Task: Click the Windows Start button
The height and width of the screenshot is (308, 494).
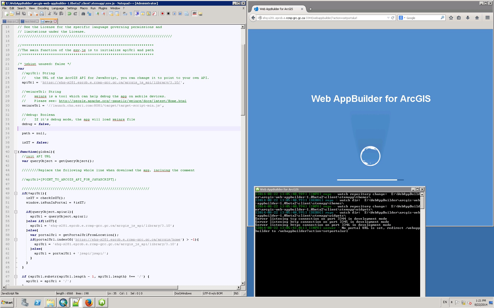Action: coord(7,302)
